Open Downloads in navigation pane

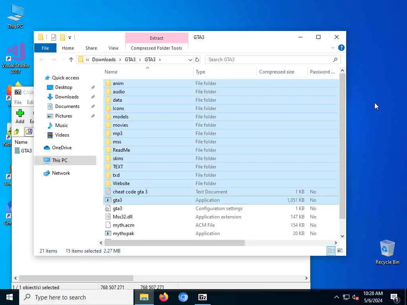pyautogui.click(x=67, y=97)
